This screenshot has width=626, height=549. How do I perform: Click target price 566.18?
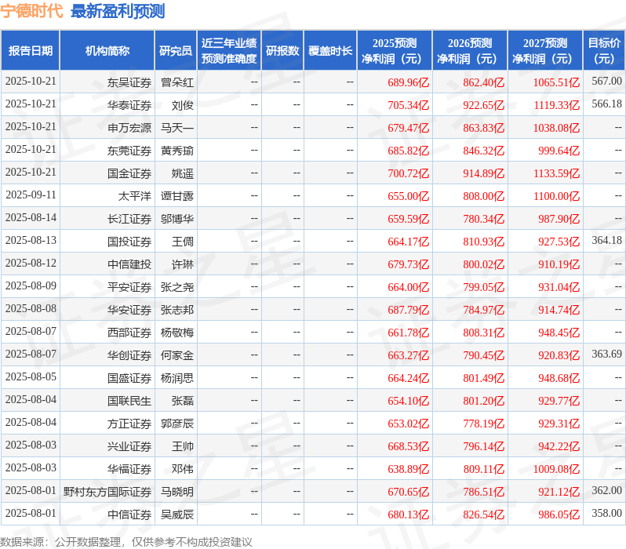coord(607,104)
